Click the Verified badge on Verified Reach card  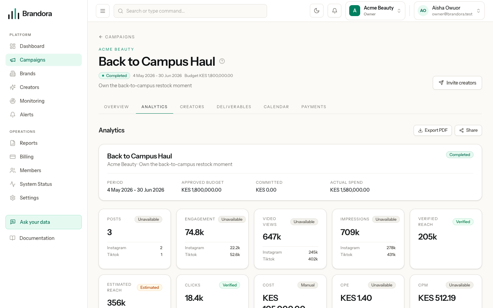[463, 222]
